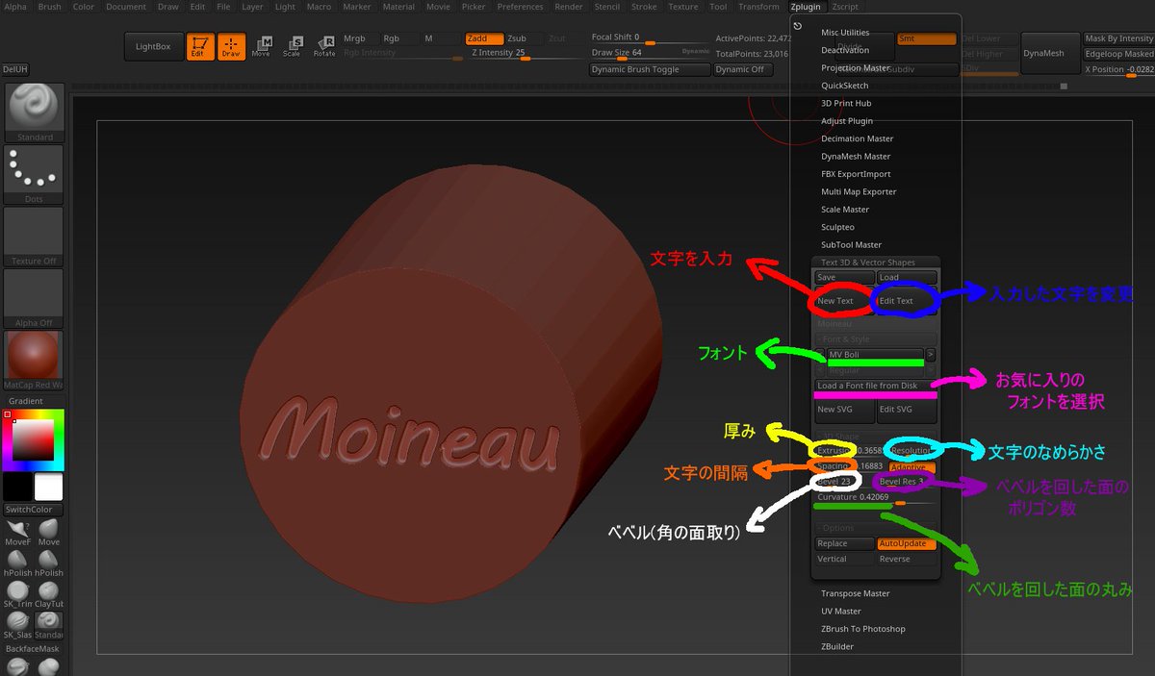Toggle Dynamic draw size
The height and width of the screenshot is (676, 1155).
pyautogui.click(x=696, y=51)
